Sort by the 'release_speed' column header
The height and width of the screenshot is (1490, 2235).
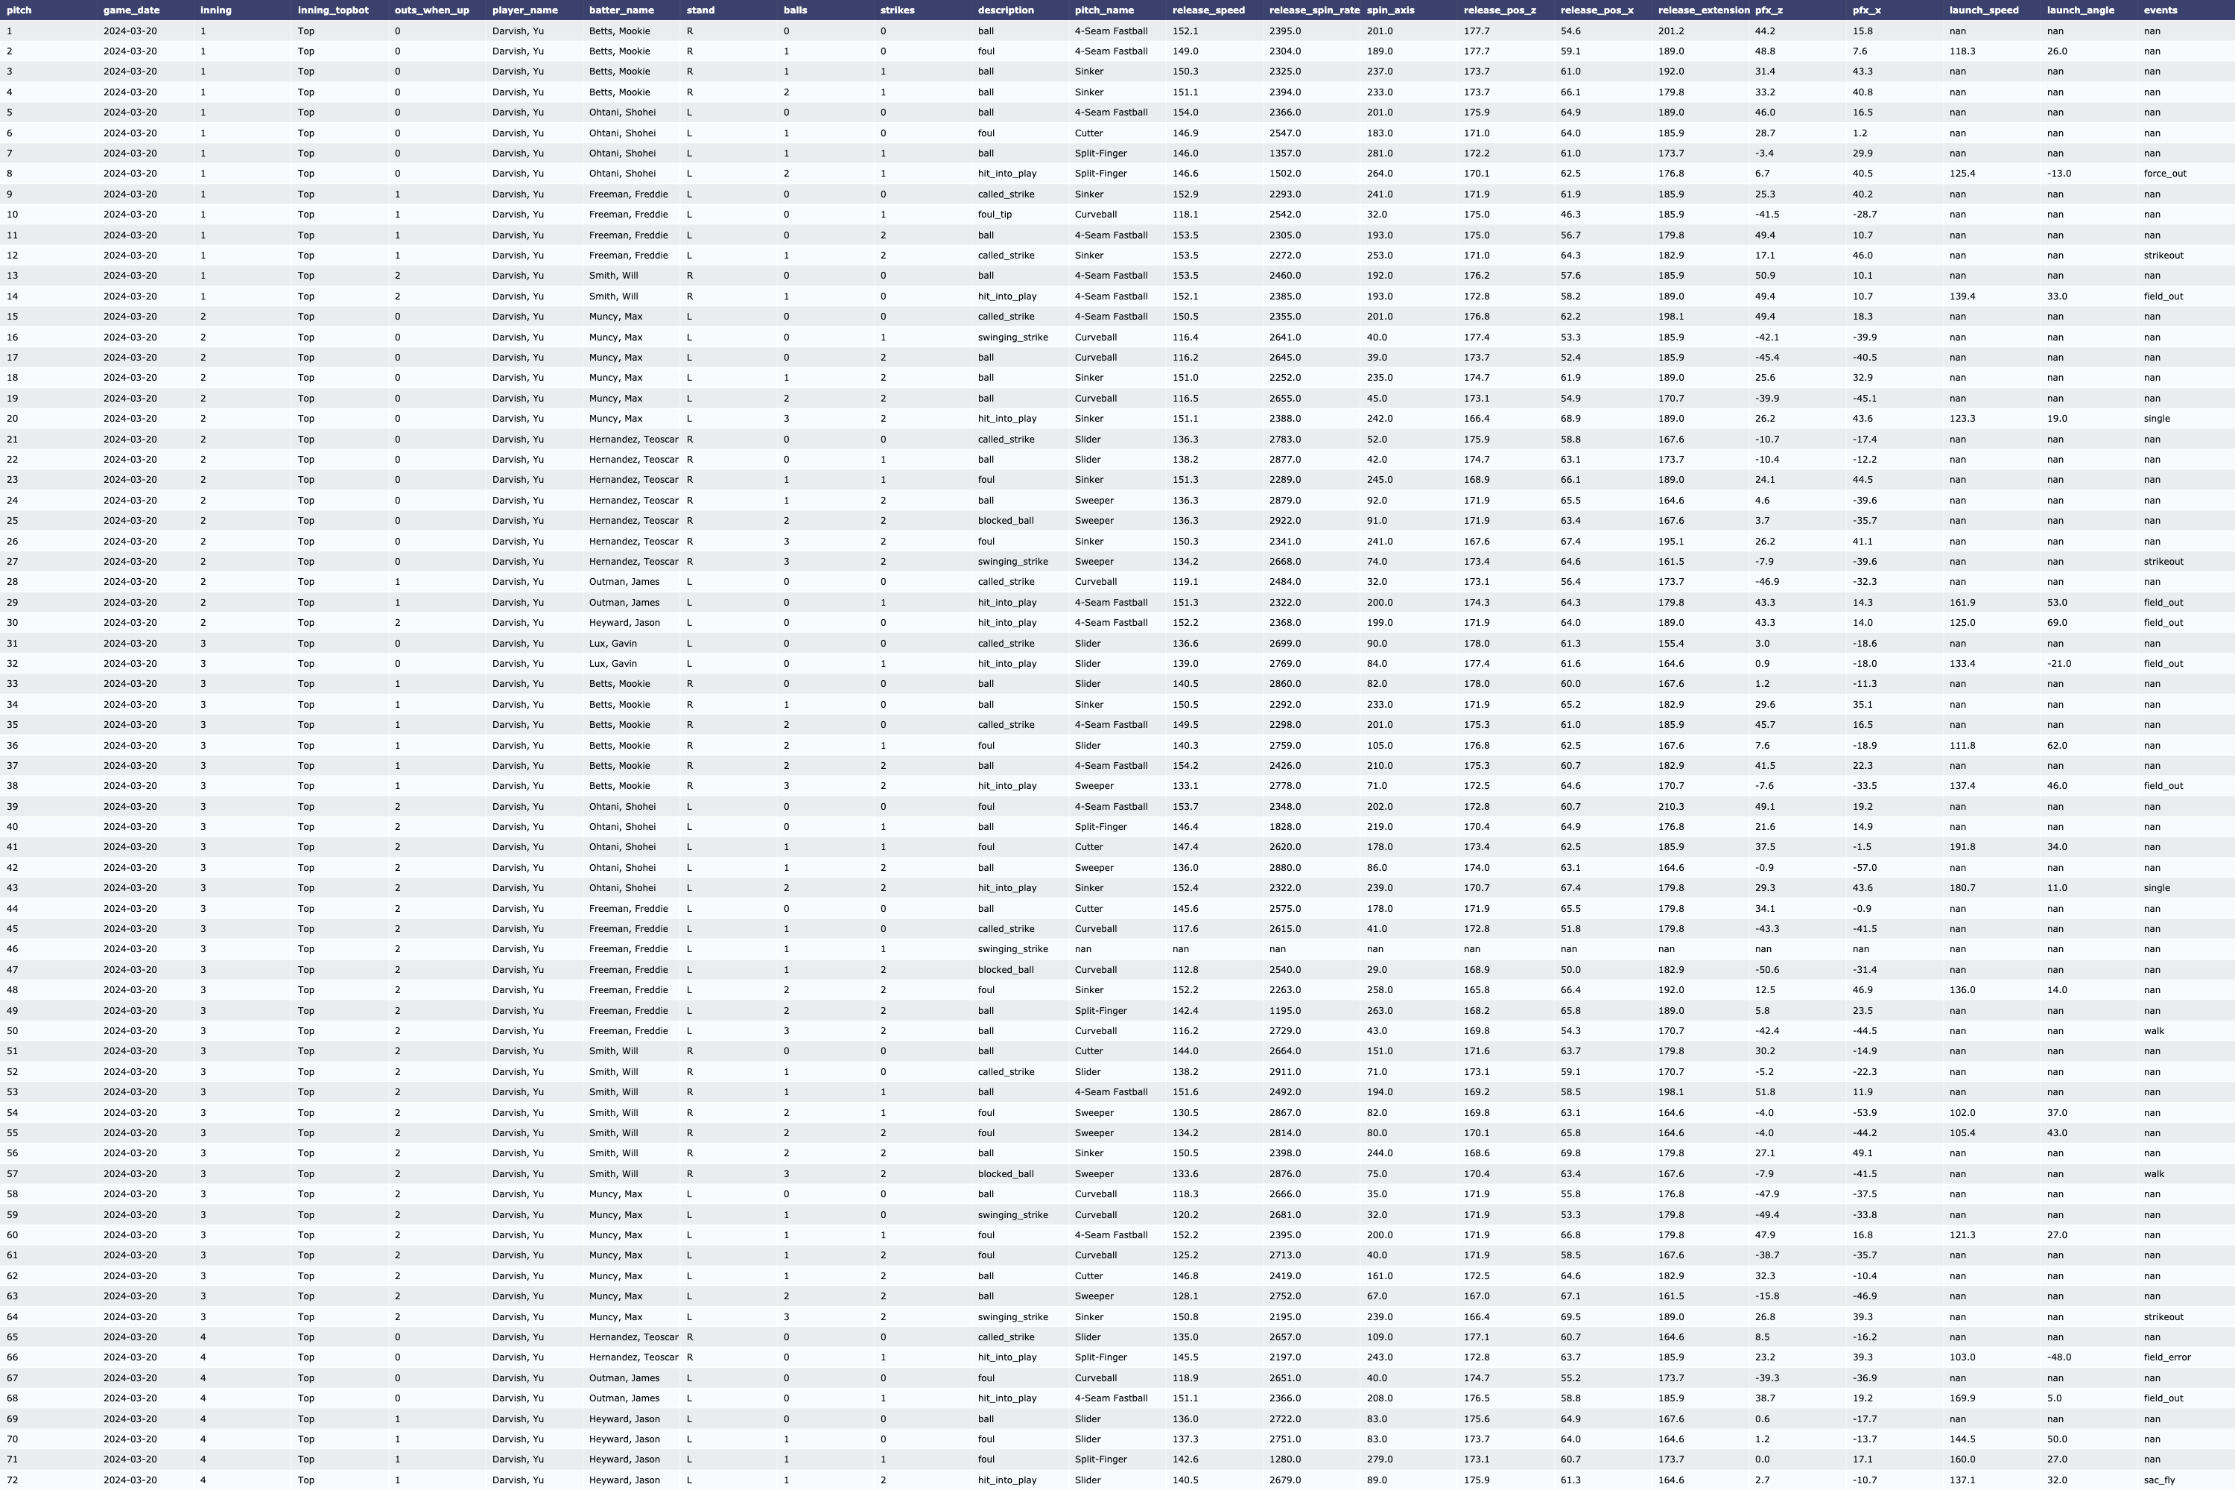(x=1208, y=10)
